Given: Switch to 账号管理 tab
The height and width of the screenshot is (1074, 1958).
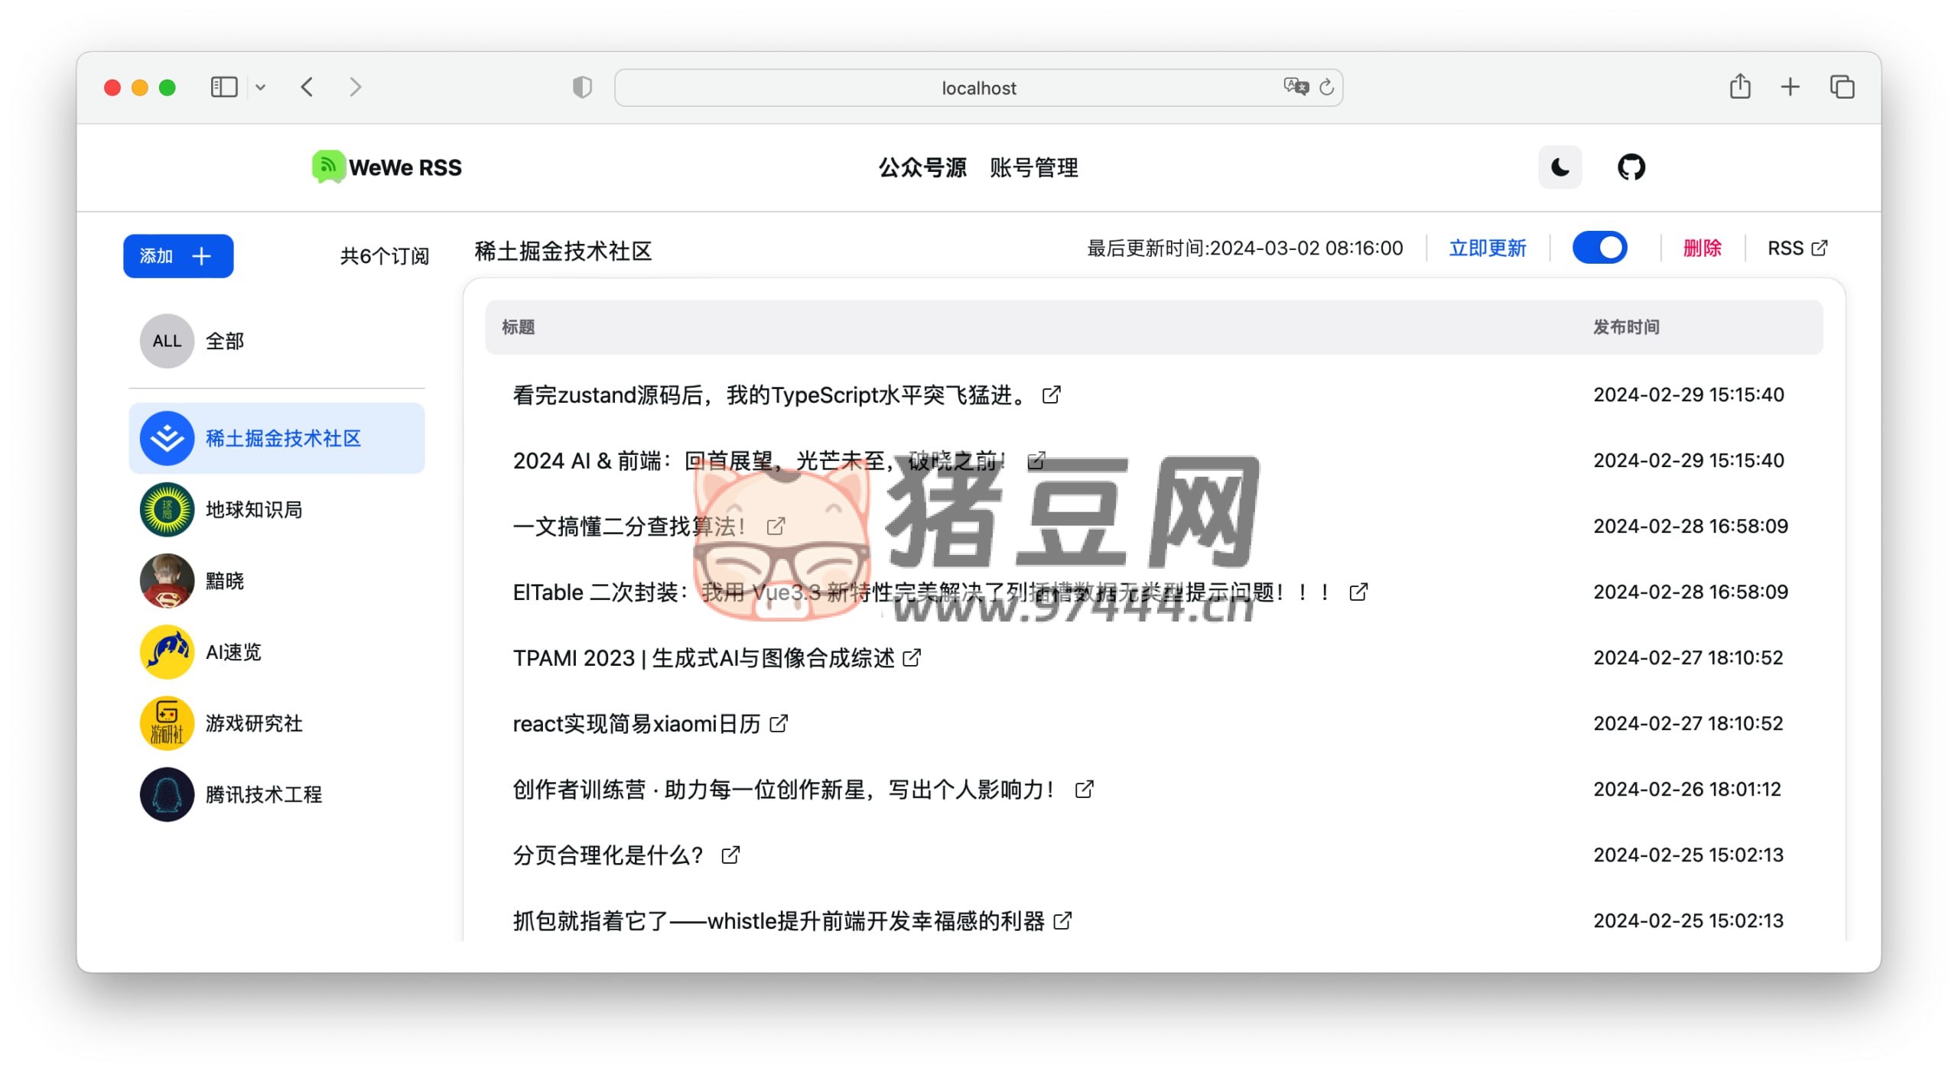Looking at the screenshot, I should pos(1033,167).
